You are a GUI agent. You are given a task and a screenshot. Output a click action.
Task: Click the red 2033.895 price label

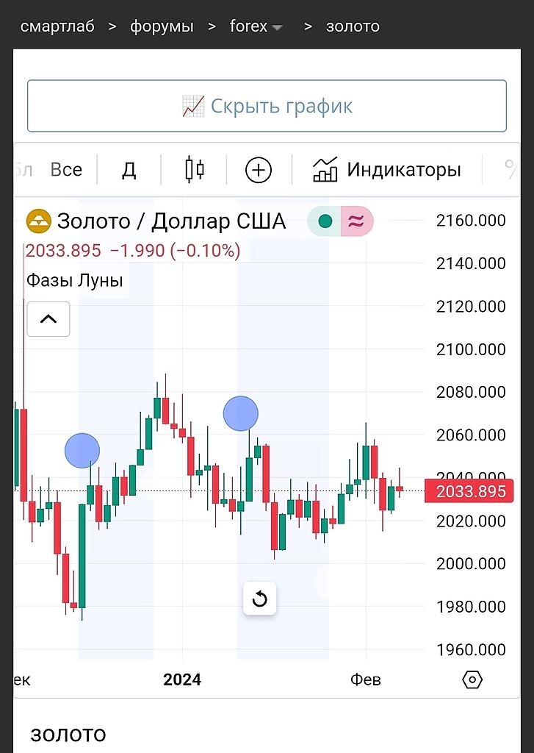[x=469, y=491]
